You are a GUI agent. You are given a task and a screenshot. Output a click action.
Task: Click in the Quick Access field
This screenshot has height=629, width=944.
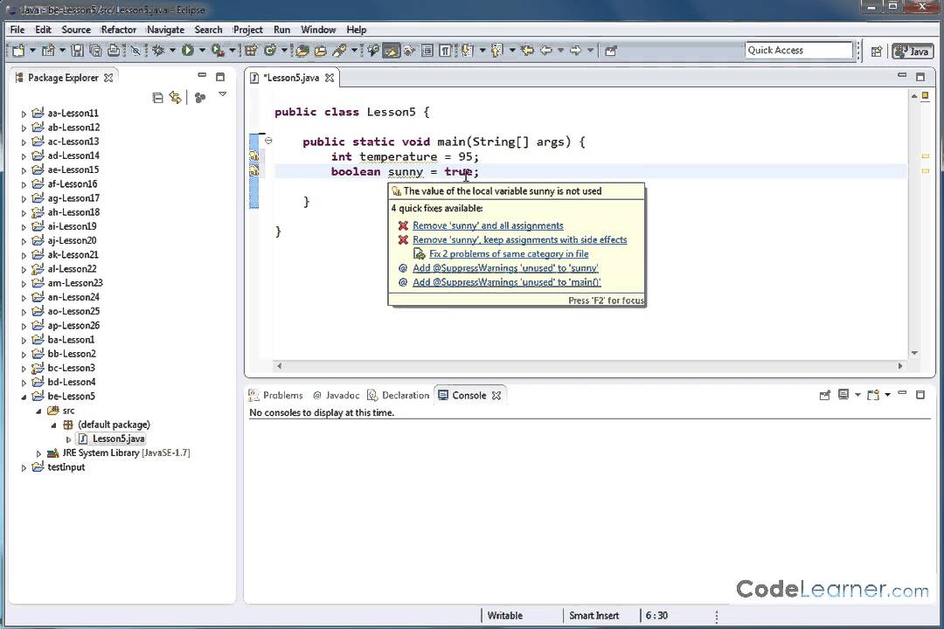[x=799, y=51]
